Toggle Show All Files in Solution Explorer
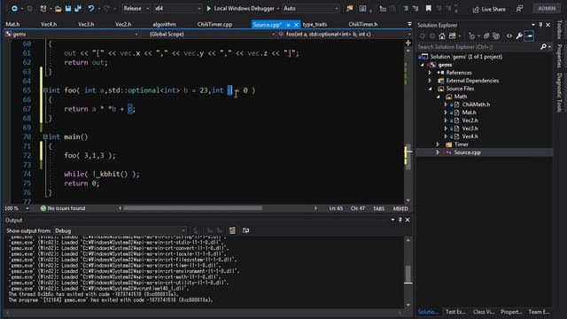 coord(496,35)
